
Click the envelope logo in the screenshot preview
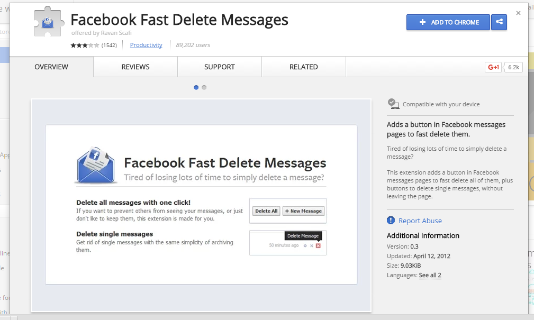(x=96, y=166)
